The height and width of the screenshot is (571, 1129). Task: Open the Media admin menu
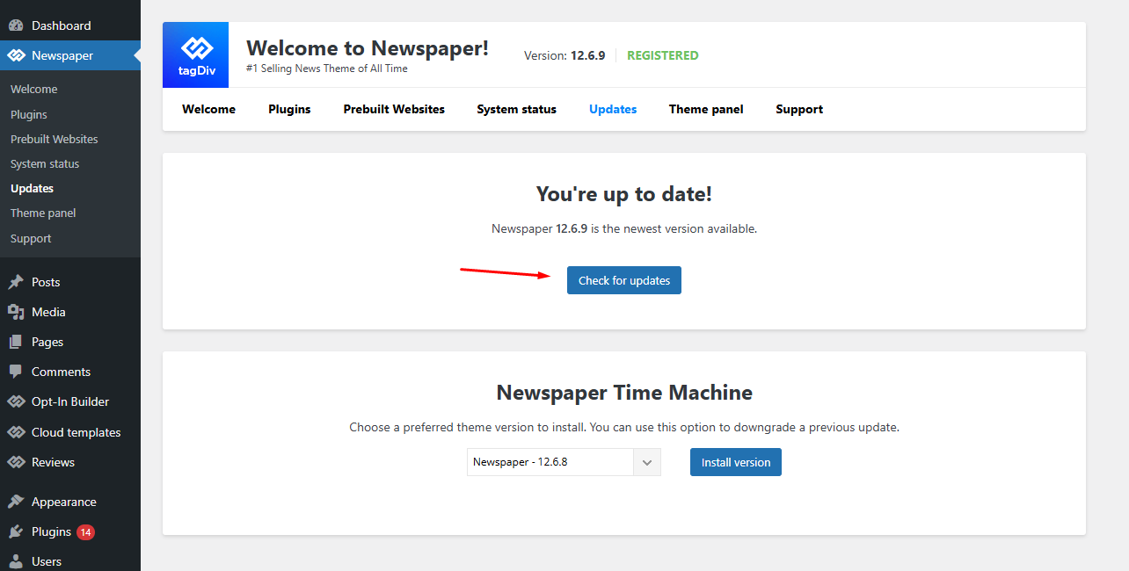point(70,312)
